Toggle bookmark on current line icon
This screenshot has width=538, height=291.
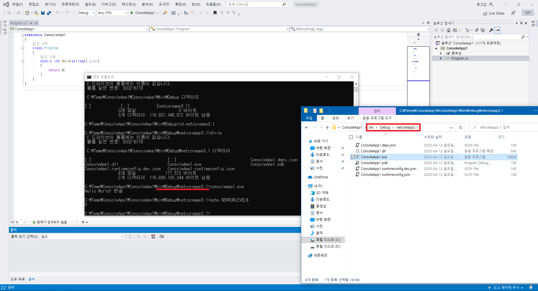click(x=215, y=13)
